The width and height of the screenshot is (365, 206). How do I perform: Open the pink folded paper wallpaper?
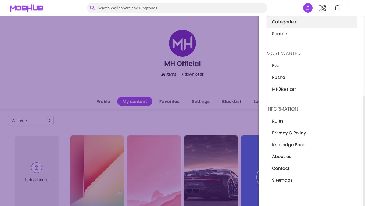97,171
